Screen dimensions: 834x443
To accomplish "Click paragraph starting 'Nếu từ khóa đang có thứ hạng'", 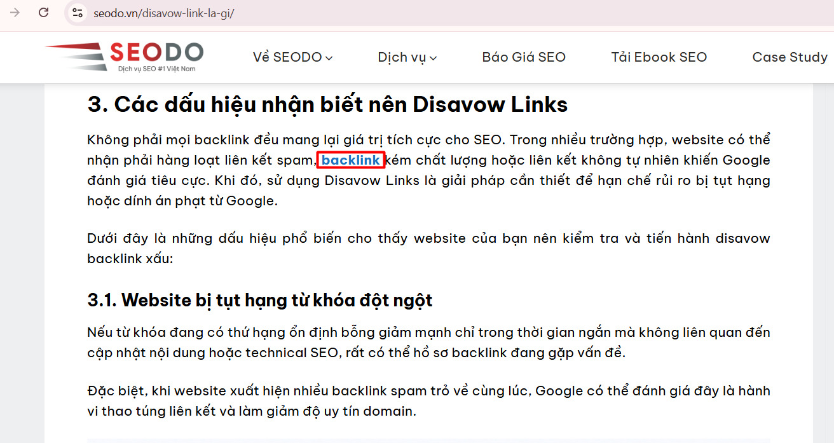I will 428,343.
